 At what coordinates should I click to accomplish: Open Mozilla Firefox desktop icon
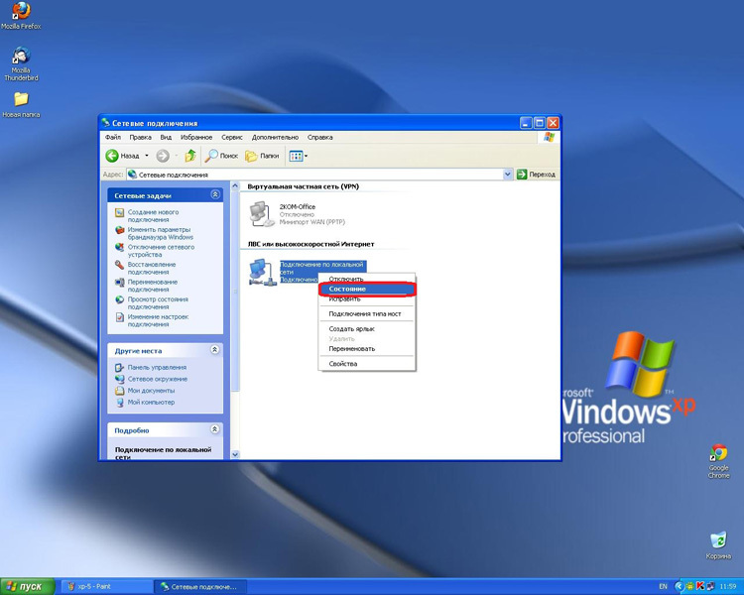point(21,15)
